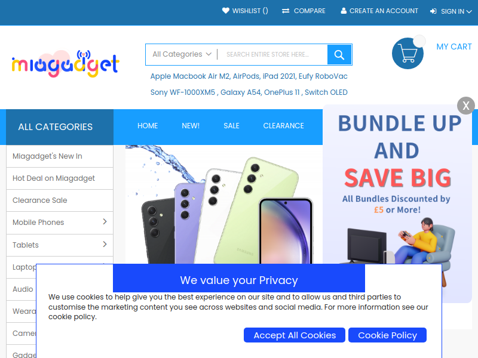Select the SALE menu item

(x=231, y=126)
